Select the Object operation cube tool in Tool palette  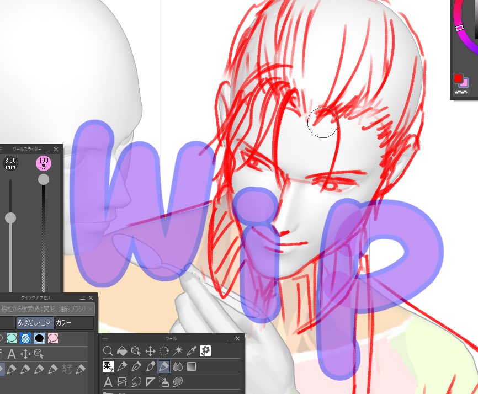(136, 351)
